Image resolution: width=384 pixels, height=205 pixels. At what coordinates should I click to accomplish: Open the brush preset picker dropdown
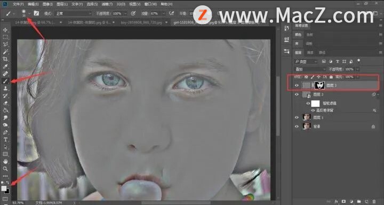click(x=30, y=13)
